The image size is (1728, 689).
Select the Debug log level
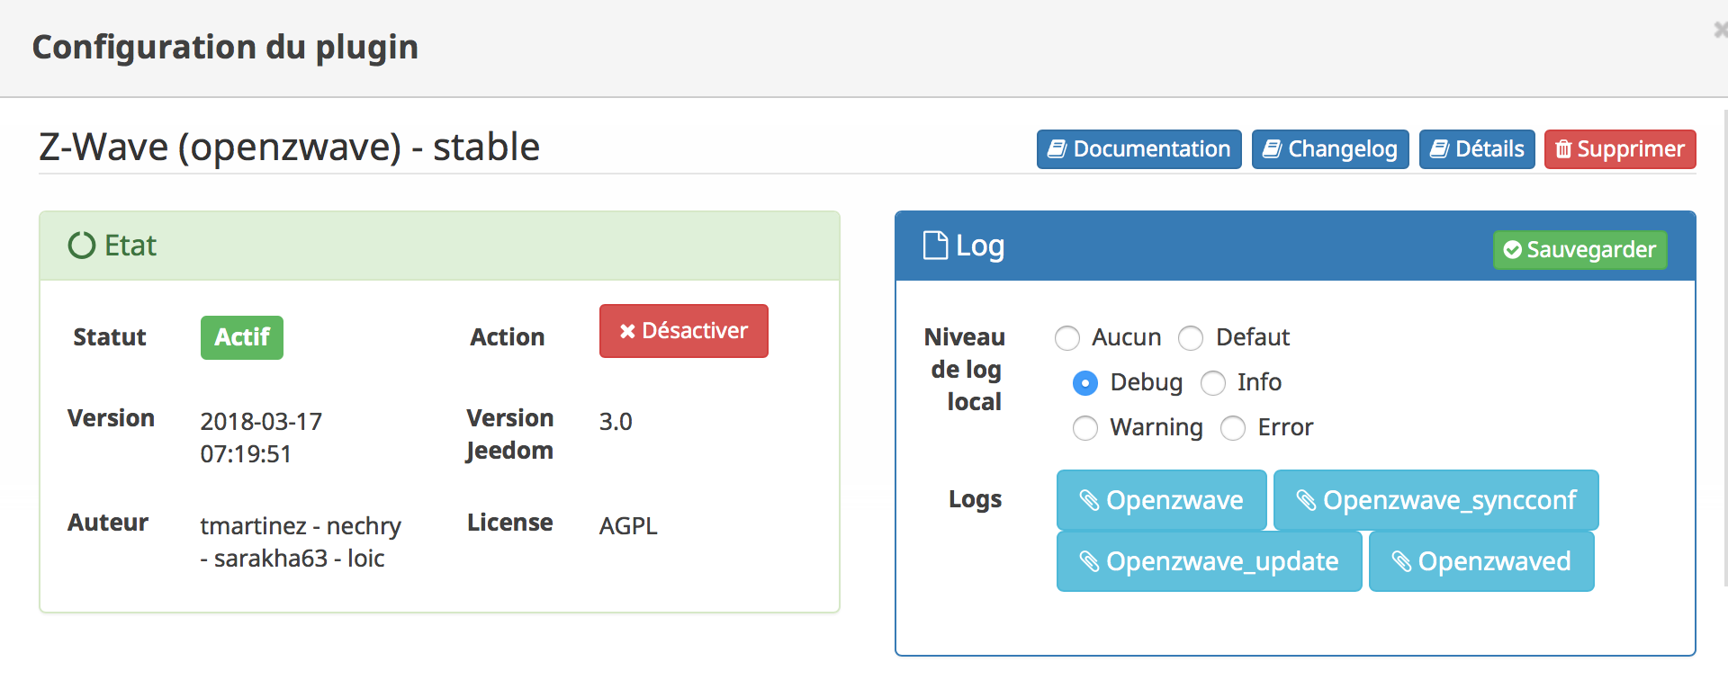click(1085, 383)
